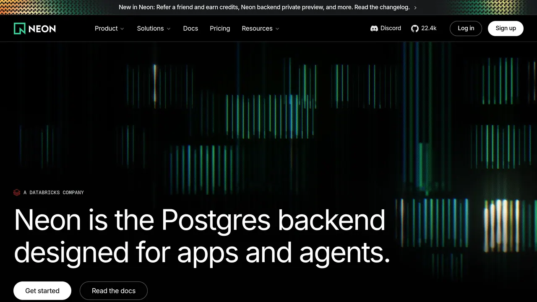Click the arrow icon after changelog banner
This screenshot has width=537, height=302.
click(x=415, y=8)
